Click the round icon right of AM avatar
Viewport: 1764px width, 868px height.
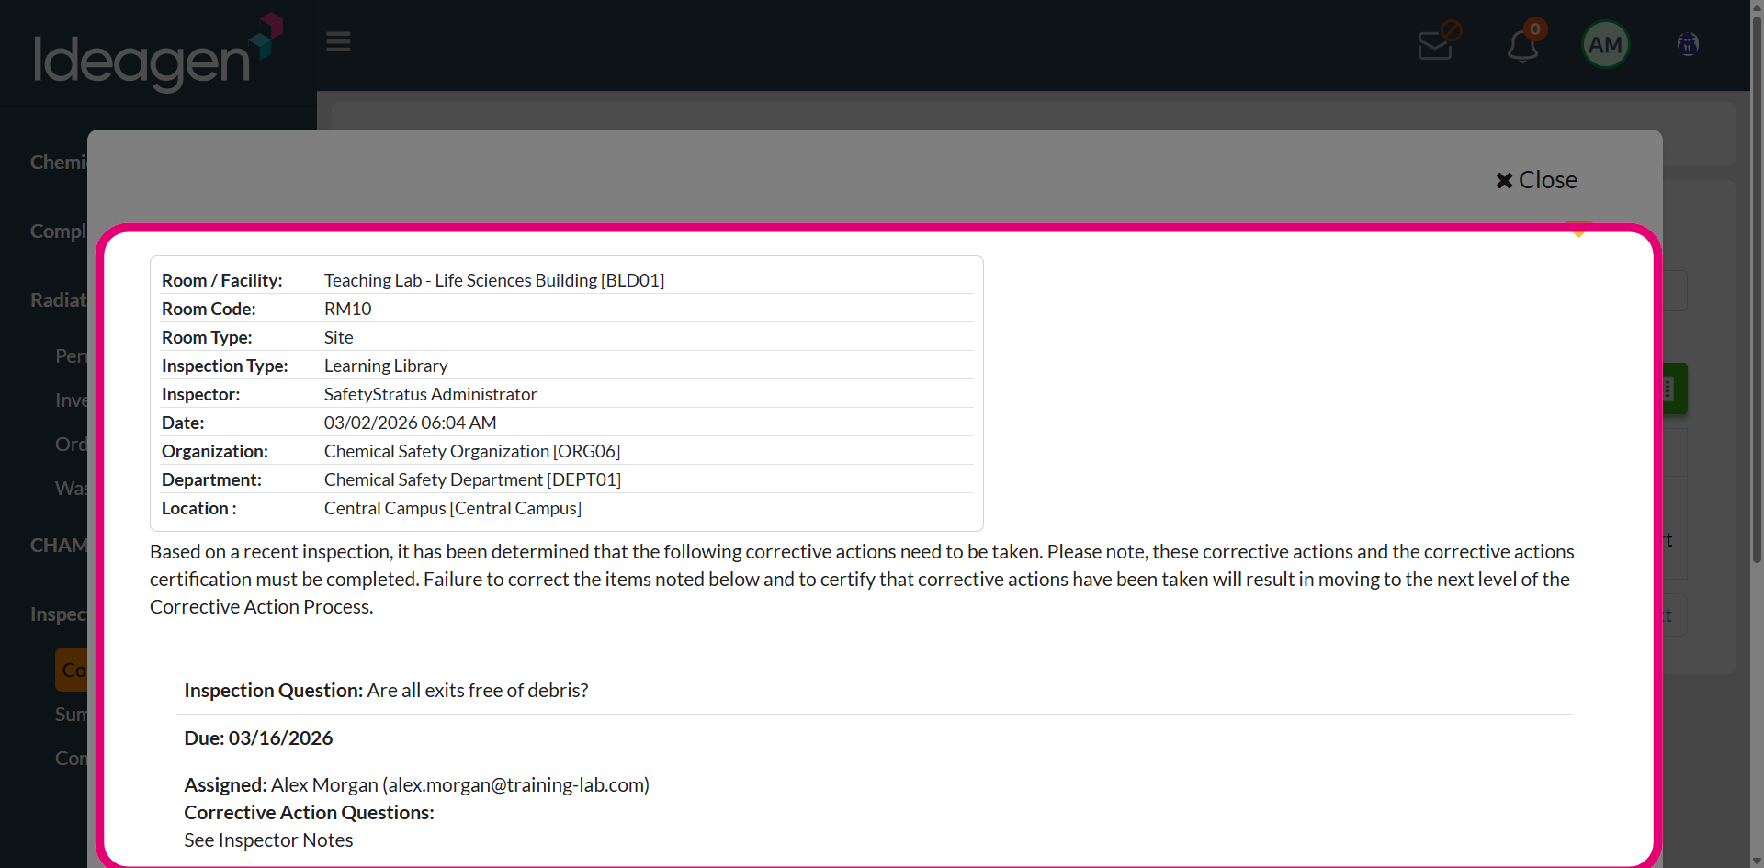click(1688, 44)
